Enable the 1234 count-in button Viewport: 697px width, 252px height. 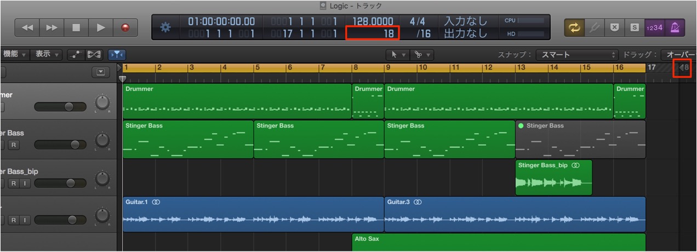point(654,27)
